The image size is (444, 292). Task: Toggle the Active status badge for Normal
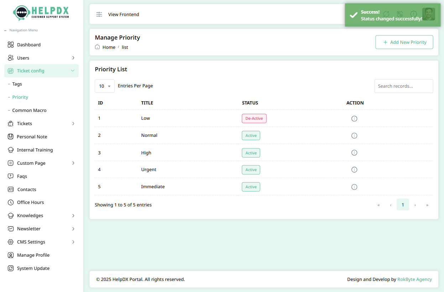tap(251, 135)
